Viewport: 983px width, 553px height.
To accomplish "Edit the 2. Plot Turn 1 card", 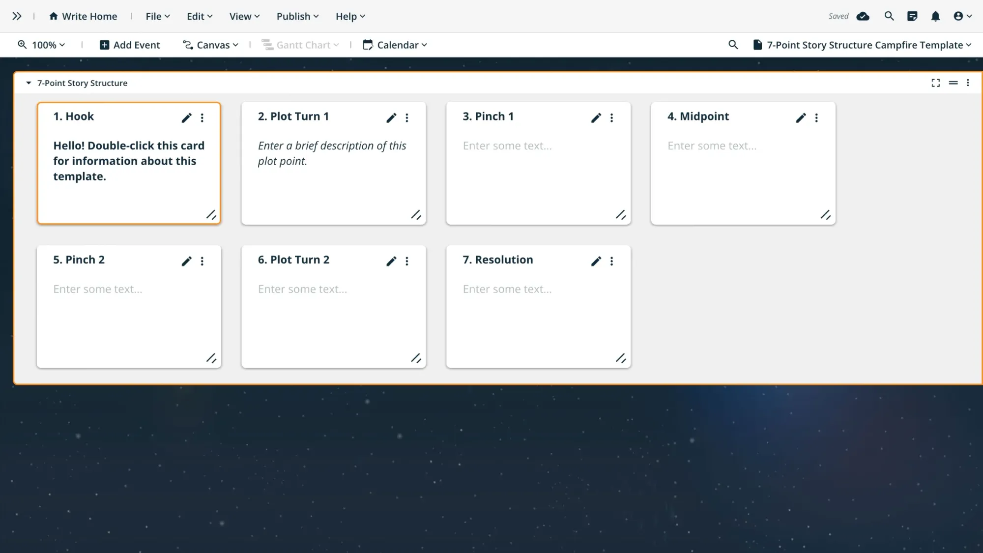I will click(x=391, y=117).
